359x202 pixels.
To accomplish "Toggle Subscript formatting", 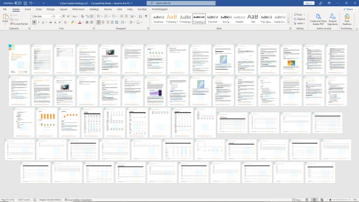I will (55, 23).
